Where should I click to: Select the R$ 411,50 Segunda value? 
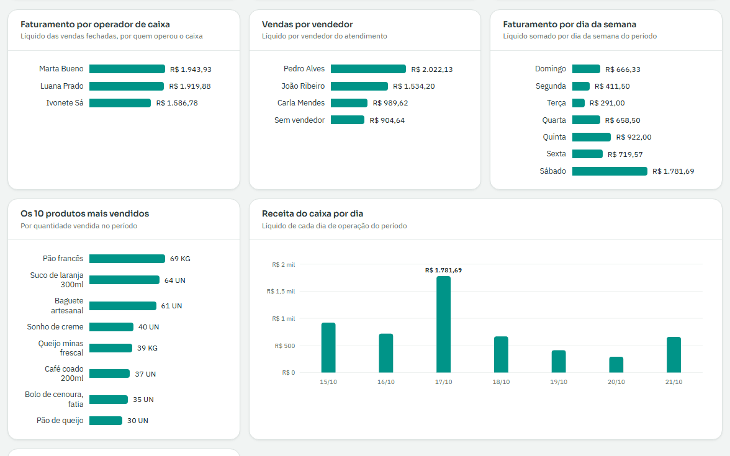[x=612, y=86]
